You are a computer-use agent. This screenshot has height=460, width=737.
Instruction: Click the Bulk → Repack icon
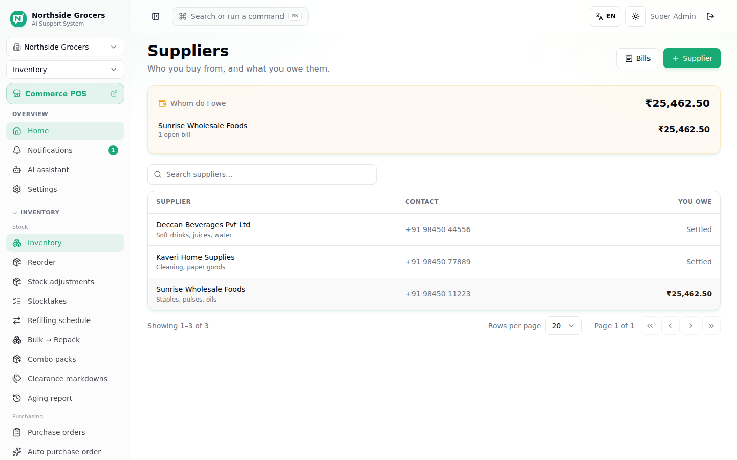(17, 340)
